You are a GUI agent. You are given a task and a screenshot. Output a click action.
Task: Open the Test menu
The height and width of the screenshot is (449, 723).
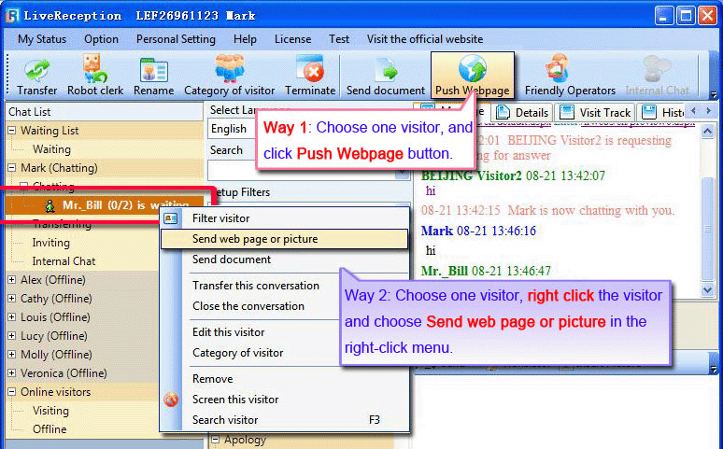pyautogui.click(x=339, y=39)
